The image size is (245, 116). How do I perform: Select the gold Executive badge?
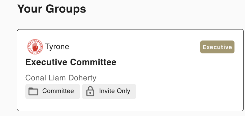[x=217, y=47]
